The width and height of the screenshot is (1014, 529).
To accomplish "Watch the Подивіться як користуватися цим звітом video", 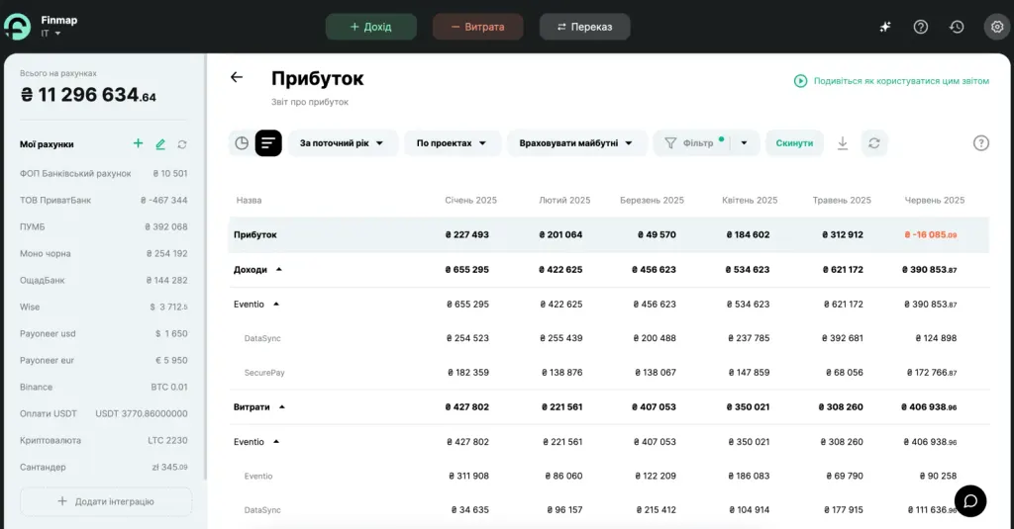I will point(892,81).
